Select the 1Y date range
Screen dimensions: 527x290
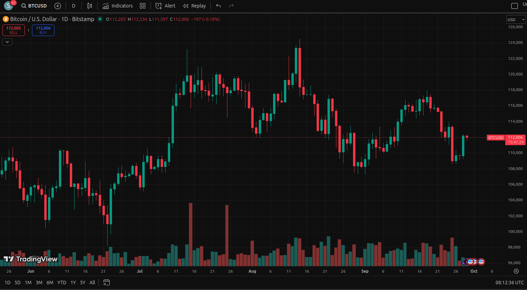click(73, 283)
